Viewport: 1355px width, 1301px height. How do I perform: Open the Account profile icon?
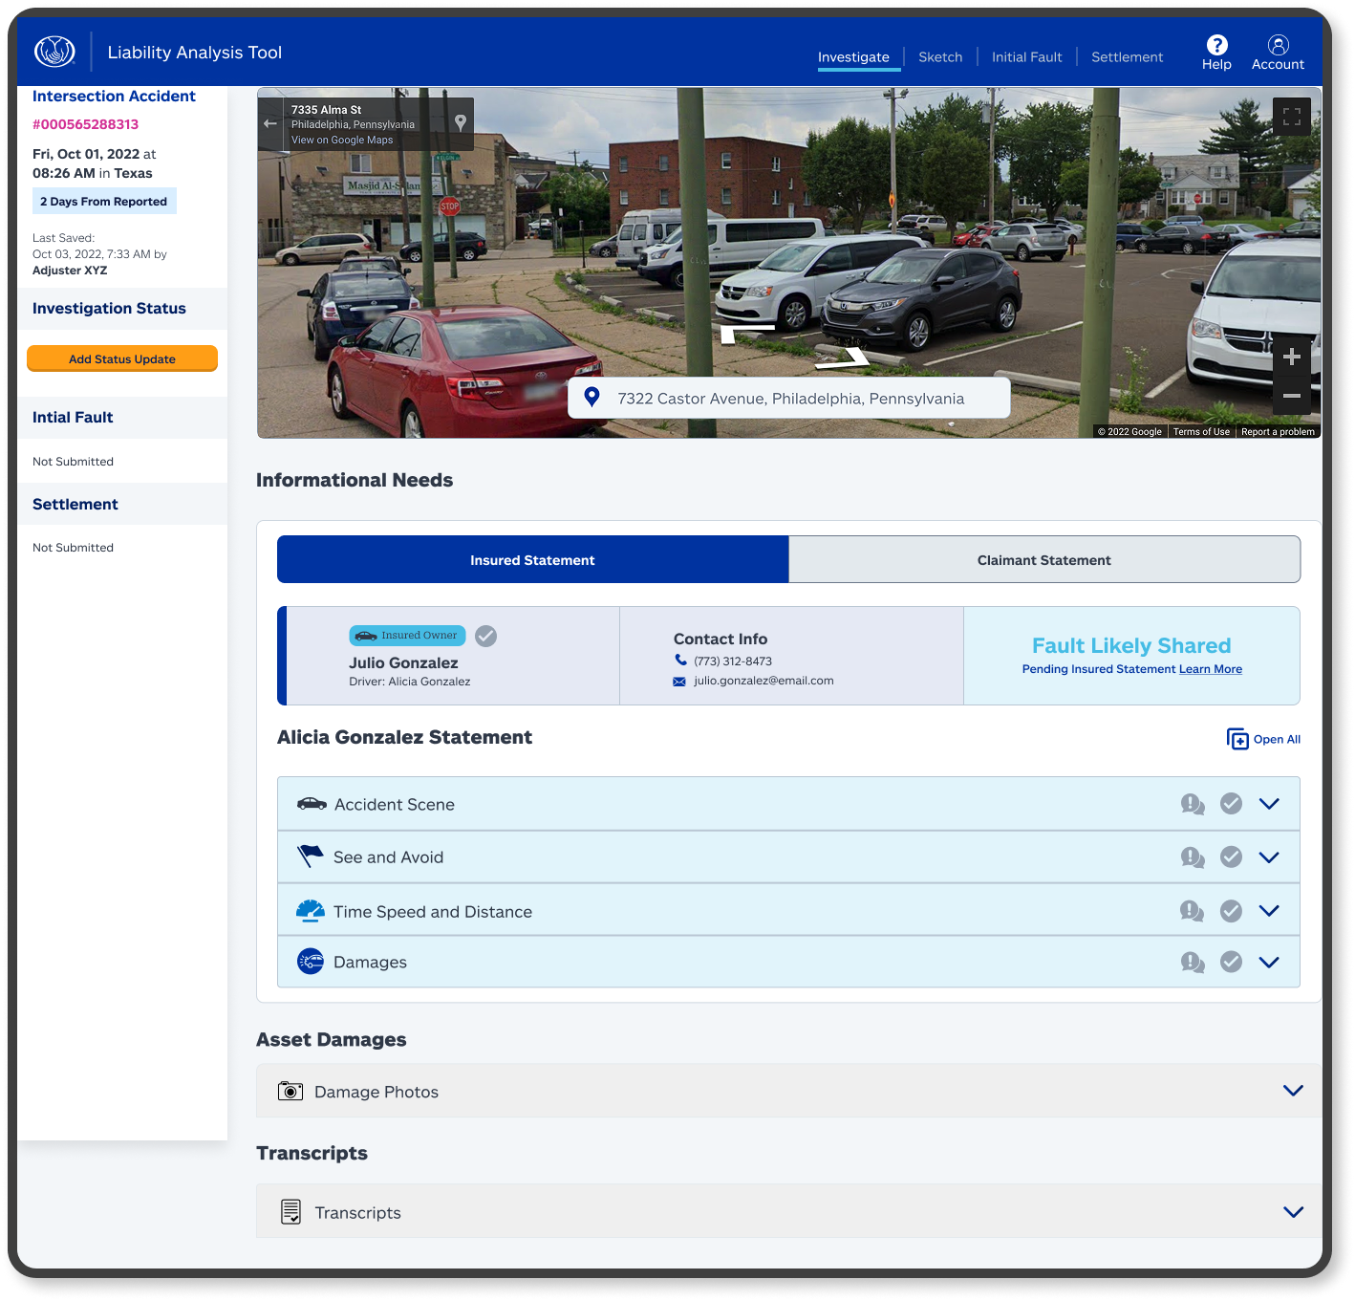(x=1279, y=45)
